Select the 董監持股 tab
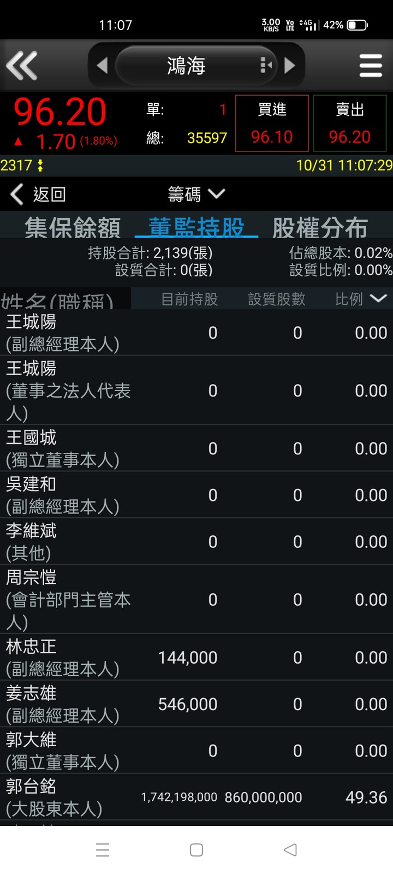This screenshot has height=874, width=393. 196,227
